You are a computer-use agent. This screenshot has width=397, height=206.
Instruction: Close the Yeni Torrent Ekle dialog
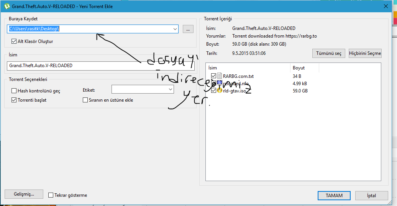[x=386, y=7]
